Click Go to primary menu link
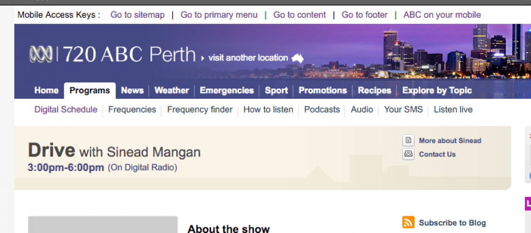 [219, 15]
